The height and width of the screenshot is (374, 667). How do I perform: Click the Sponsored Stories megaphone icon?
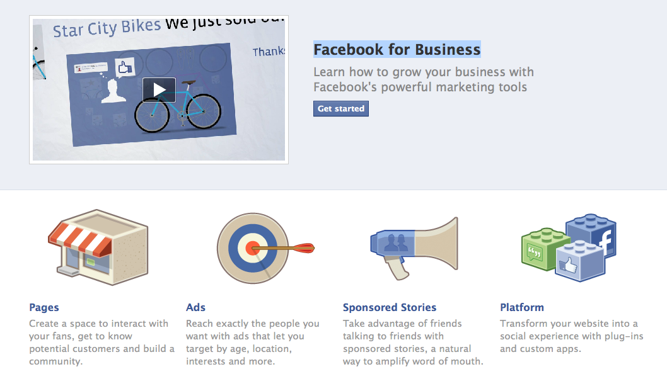[414, 246]
